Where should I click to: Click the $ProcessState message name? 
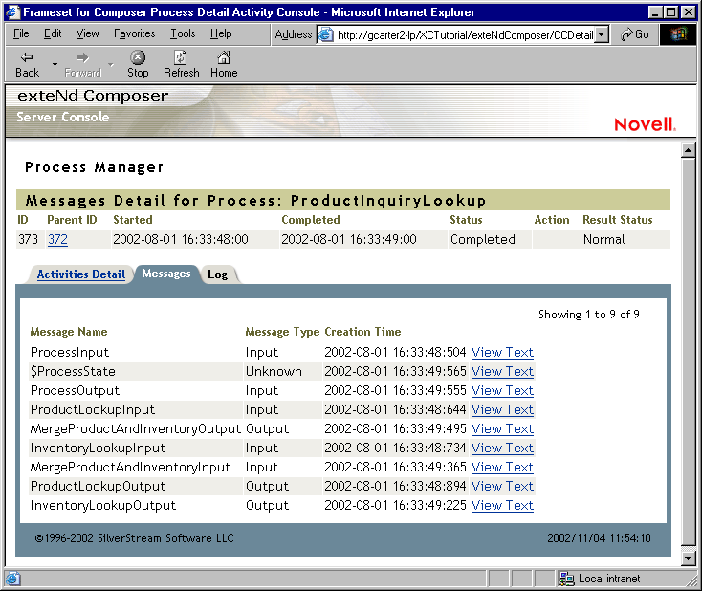point(73,372)
